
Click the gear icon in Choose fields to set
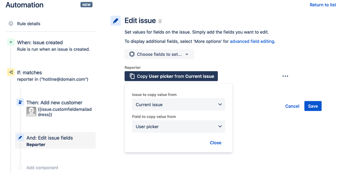coord(132,54)
